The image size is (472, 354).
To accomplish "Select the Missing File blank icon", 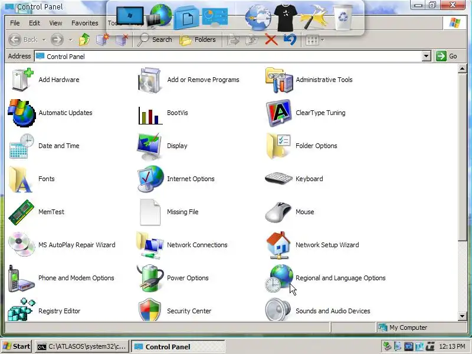I will [x=150, y=212].
